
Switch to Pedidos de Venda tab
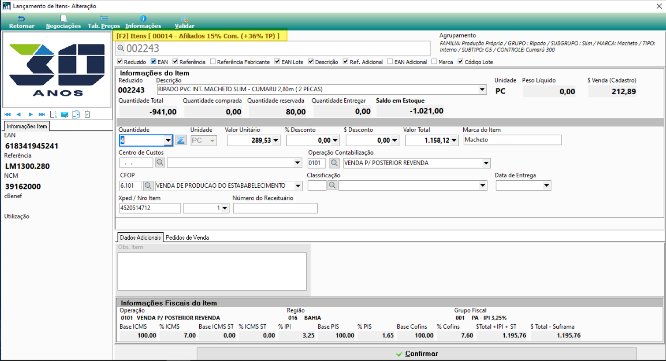point(187,237)
